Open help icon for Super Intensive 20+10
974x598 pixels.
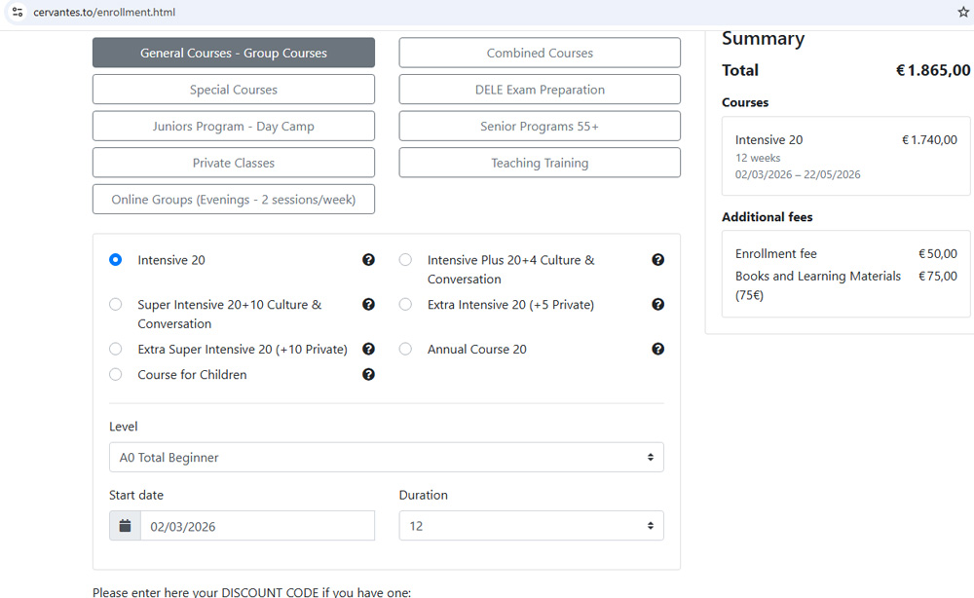368,304
